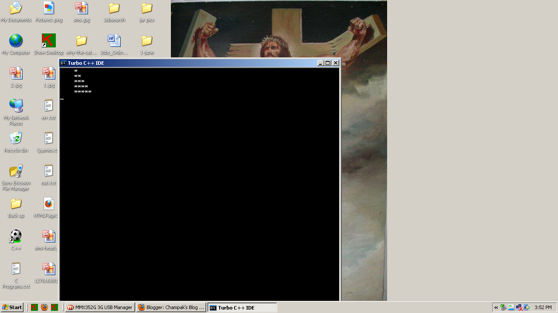Open the Turbo C++ IDE title bar system icon
Image resolution: width=558 pixels, height=313 pixels.
point(63,63)
